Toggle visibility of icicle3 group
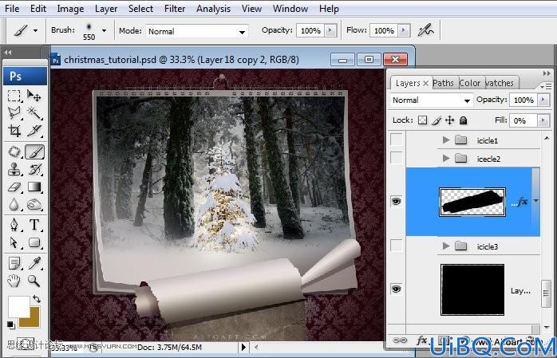The height and width of the screenshot is (358, 557). click(x=397, y=245)
